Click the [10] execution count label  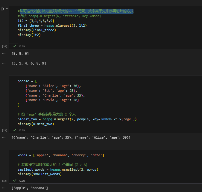point(4,46)
